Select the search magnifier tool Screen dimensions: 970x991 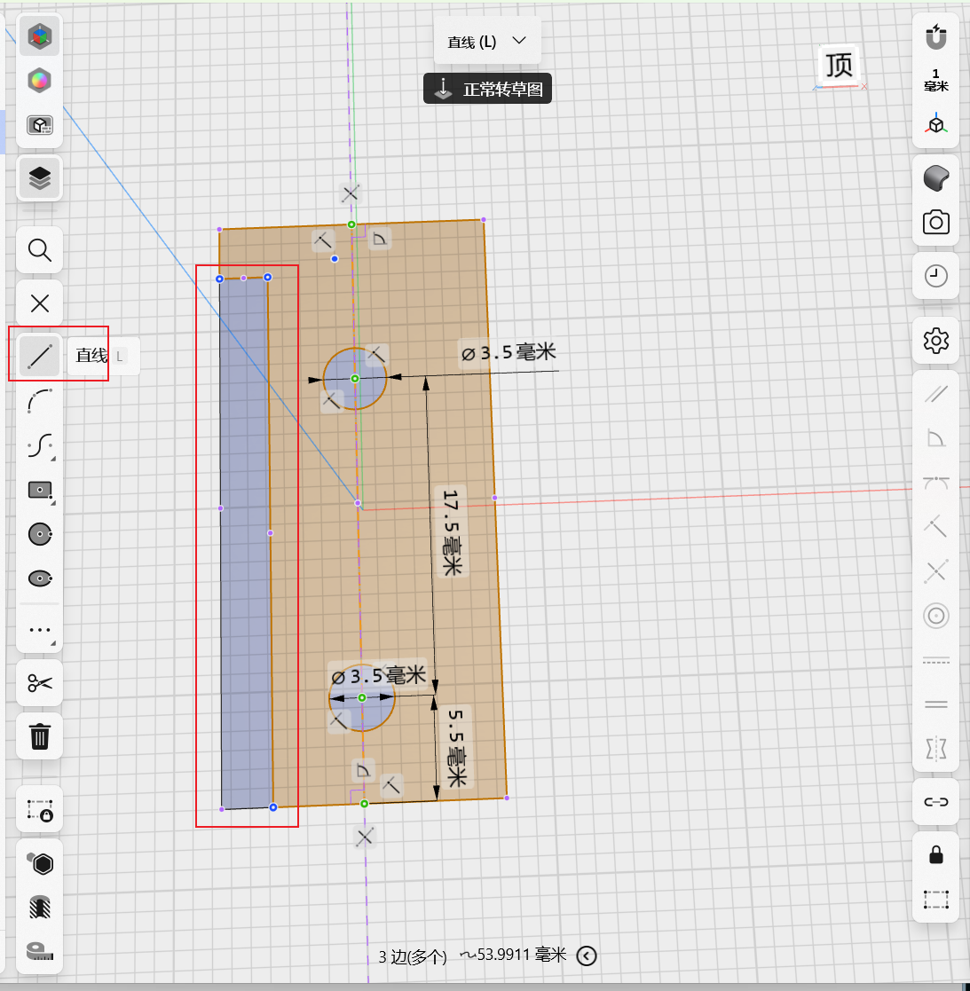[39, 250]
